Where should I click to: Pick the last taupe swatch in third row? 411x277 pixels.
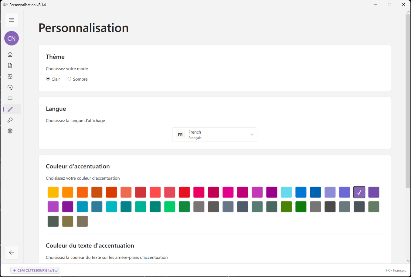[x=82, y=221]
